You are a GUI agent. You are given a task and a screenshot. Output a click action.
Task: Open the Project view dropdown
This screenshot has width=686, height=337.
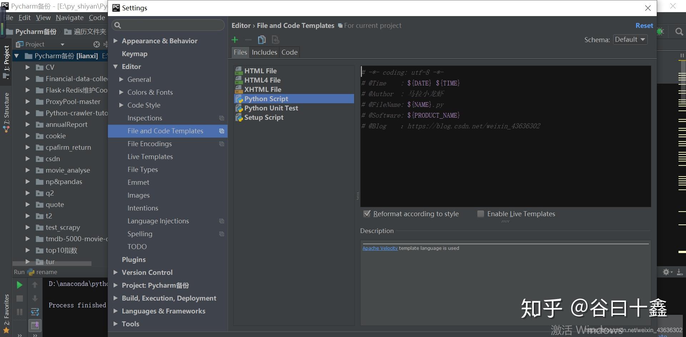tap(63, 45)
